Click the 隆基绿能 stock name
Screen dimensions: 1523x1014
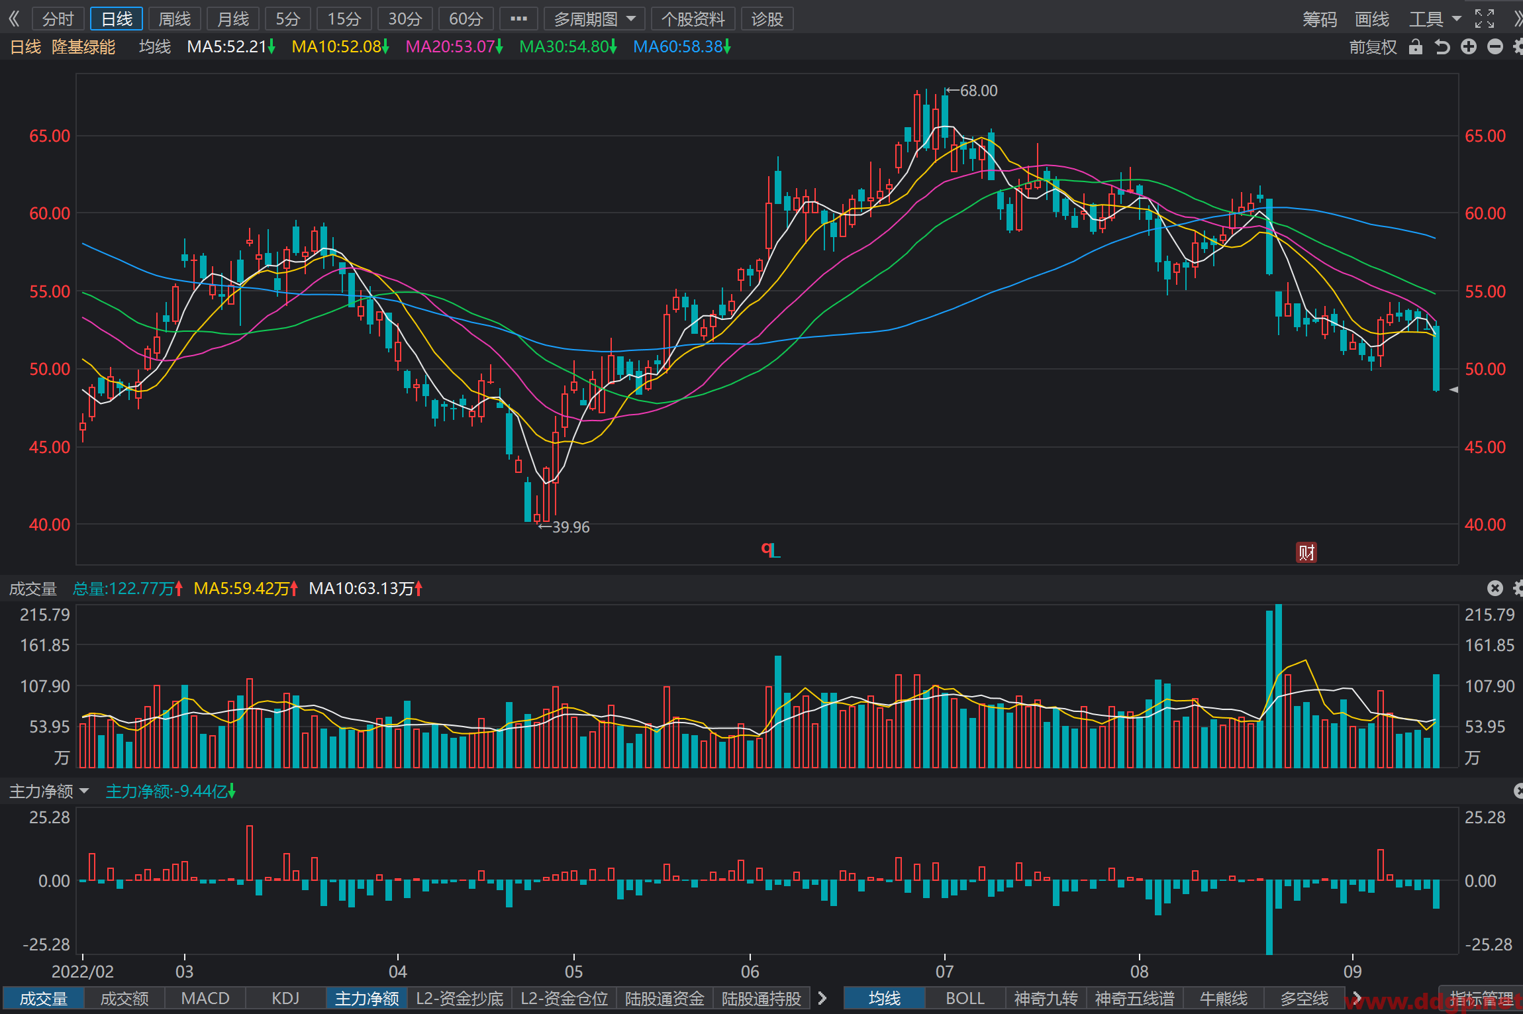coord(83,47)
